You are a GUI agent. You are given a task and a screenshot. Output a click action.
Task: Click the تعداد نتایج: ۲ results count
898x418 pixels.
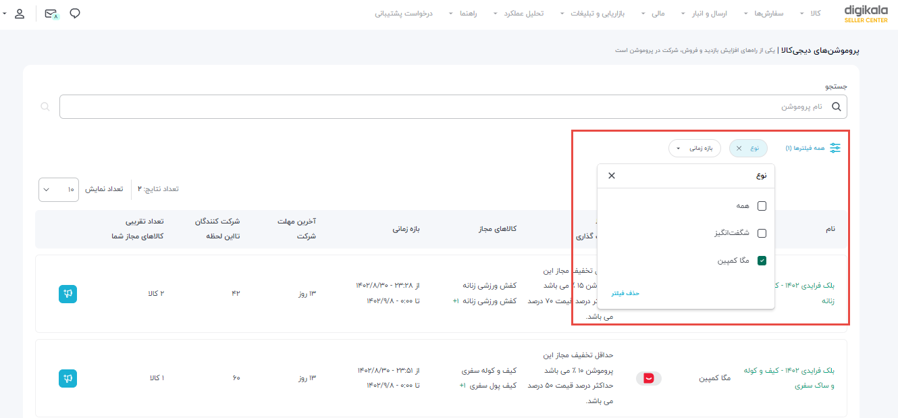pyautogui.click(x=159, y=189)
